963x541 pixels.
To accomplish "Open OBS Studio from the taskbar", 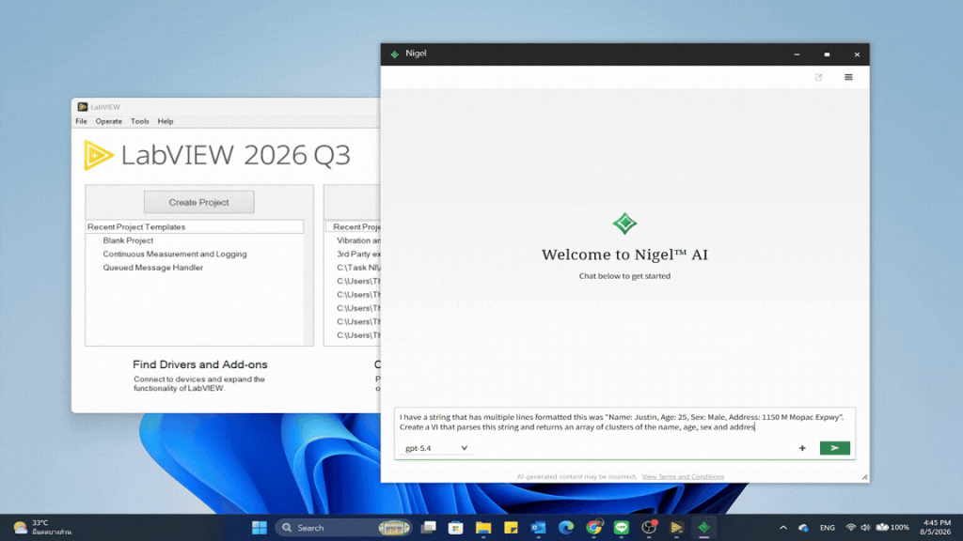I will click(649, 528).
